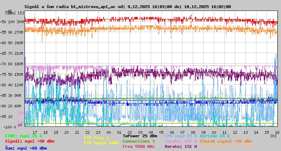Image resolution: width=281 pixels, height=151 pixels.
Task: Click the graph title text at top
Action: [128, 7]
